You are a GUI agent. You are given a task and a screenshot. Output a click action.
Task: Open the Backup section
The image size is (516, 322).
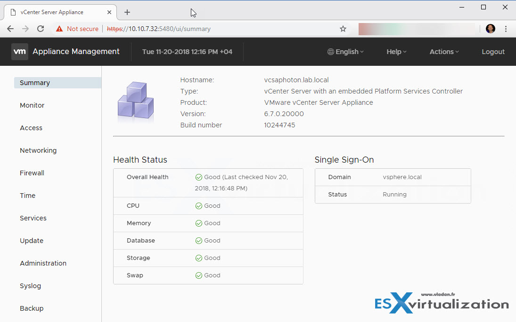tap(32, 308)
